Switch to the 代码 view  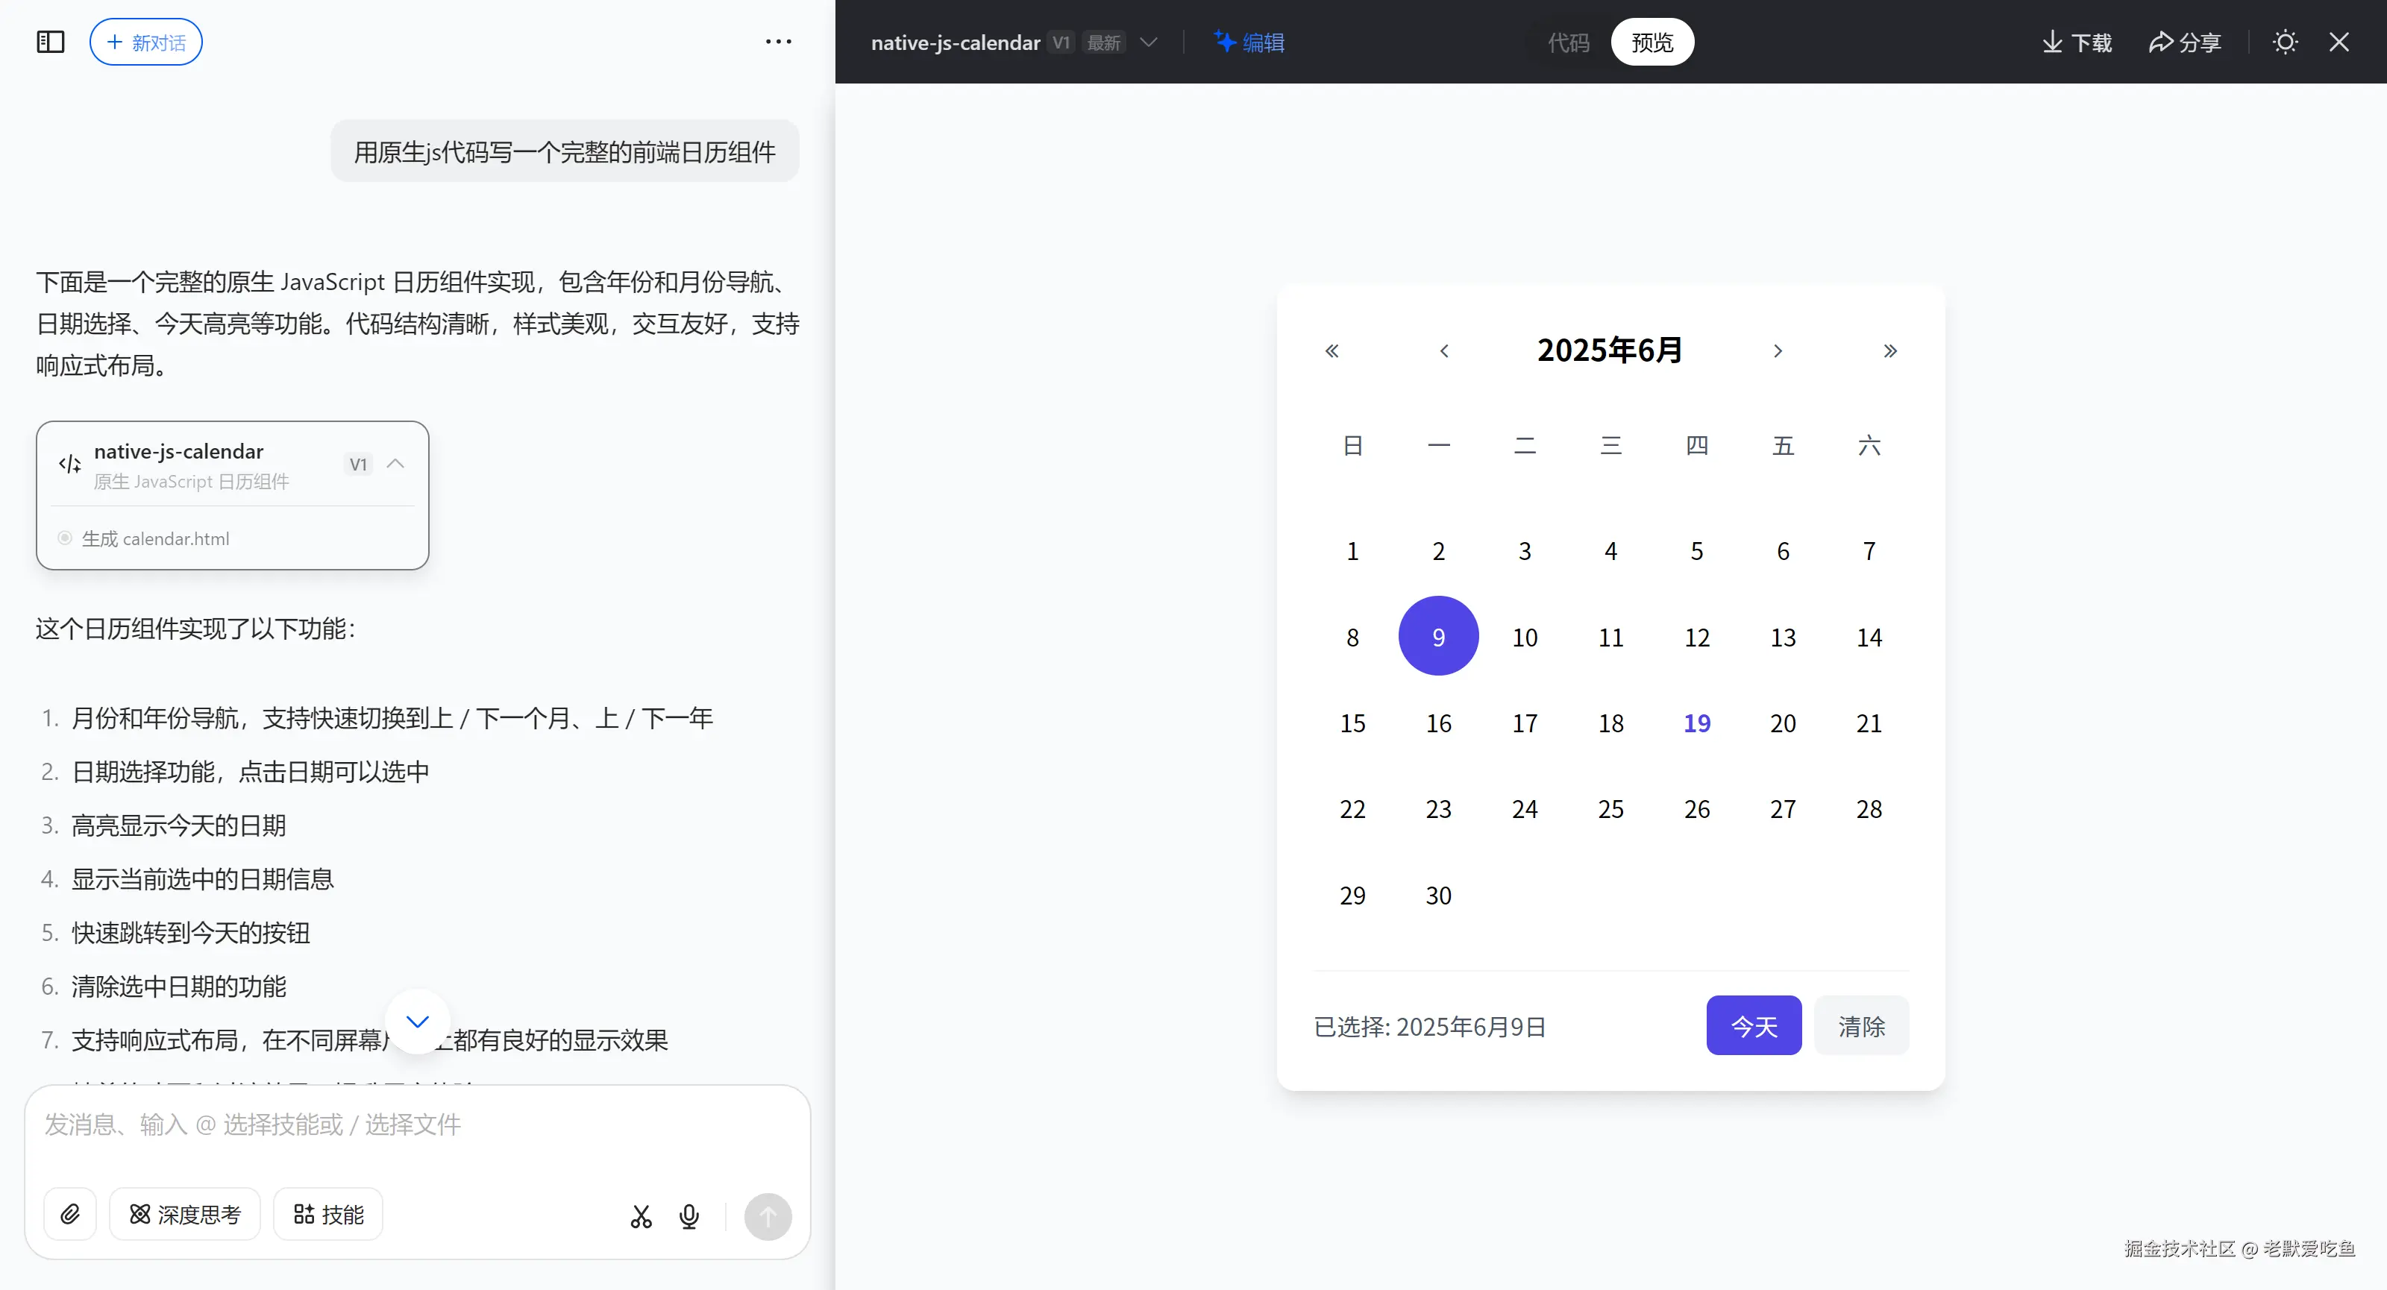click(x=1569, y=42)
